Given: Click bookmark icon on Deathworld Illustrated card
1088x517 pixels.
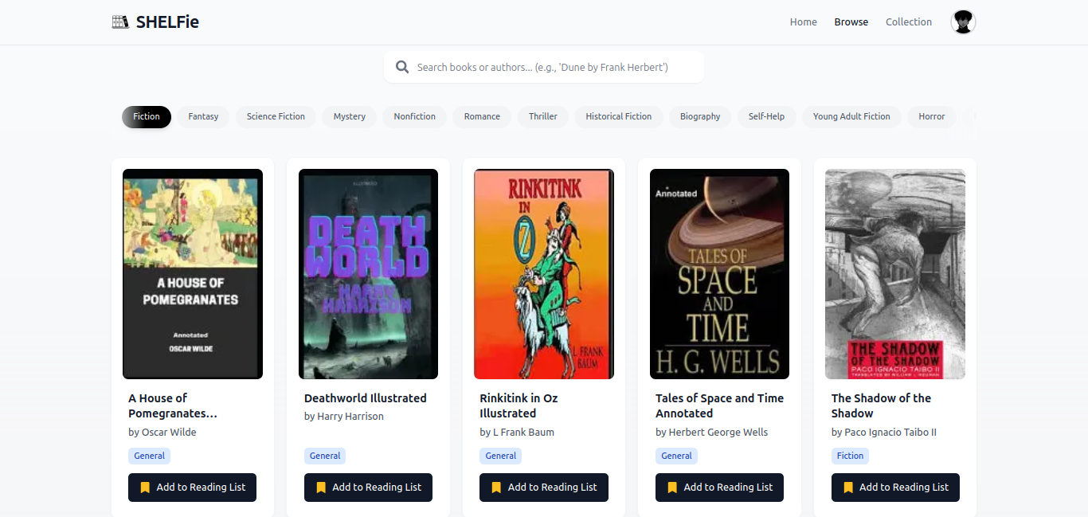Looking at the screenshot, I should pos(321,488).
